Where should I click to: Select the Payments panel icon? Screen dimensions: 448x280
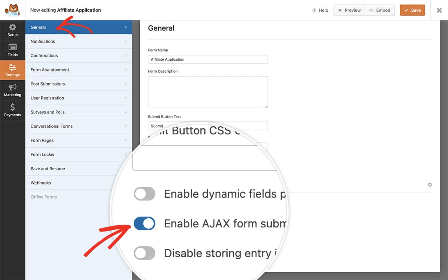12,109
